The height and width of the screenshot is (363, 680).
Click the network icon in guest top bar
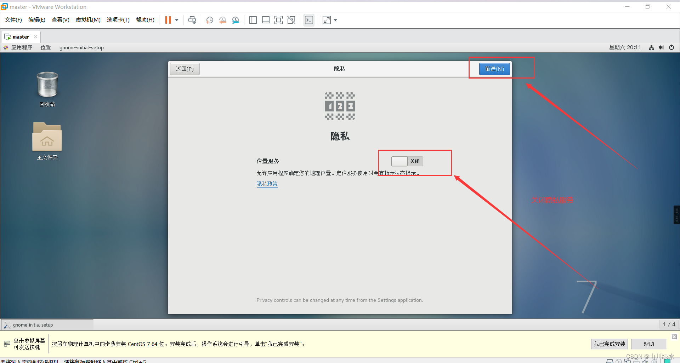coord(651,47)
